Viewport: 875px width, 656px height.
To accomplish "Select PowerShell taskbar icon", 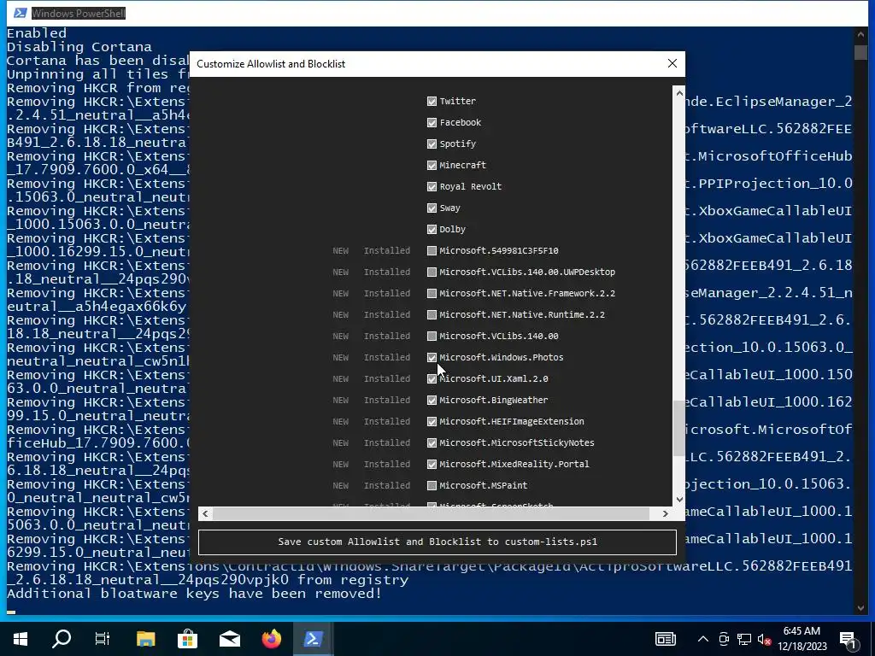I will [313, 639].
